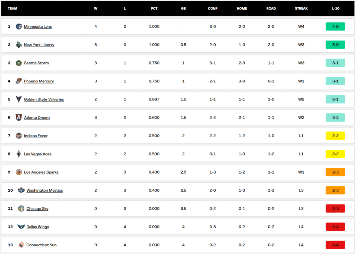Click the Las Vegas Aces logo
Viewport: 355px width, 254px height.
point(19,154)
